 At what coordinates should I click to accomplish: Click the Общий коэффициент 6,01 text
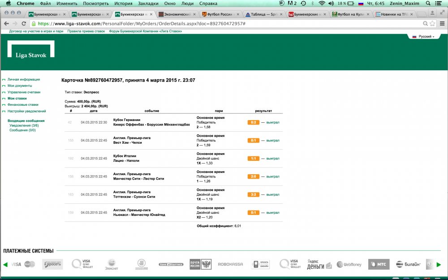(219, 226)
